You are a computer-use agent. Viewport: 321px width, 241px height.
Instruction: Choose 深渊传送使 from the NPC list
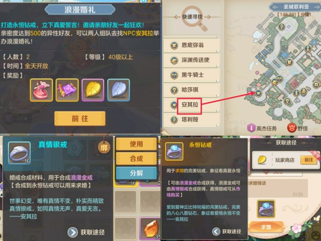[x=192, y=60]
